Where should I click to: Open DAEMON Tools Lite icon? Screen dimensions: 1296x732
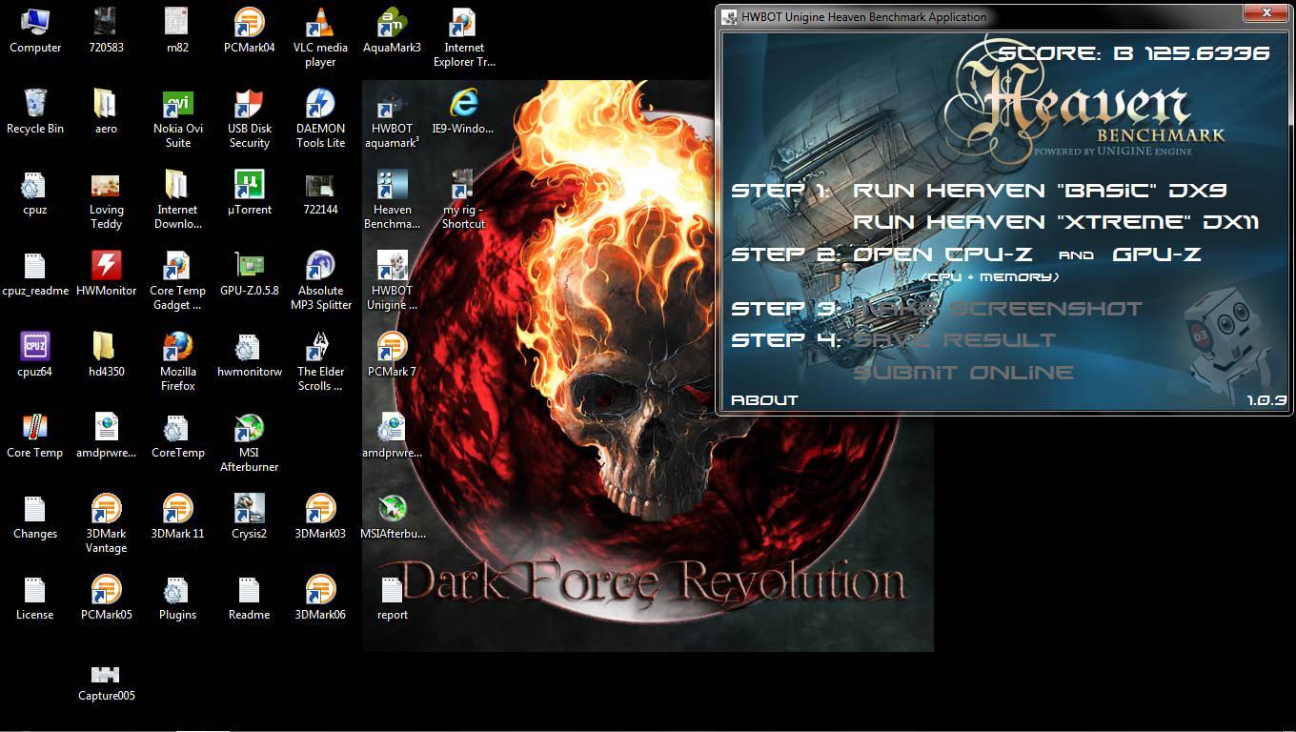pyautogui.click(x=320, y=119)
